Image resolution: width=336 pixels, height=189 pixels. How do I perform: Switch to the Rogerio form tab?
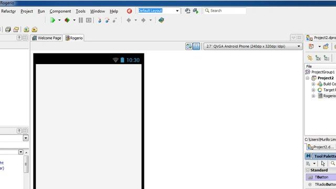(x=74, y=38)
